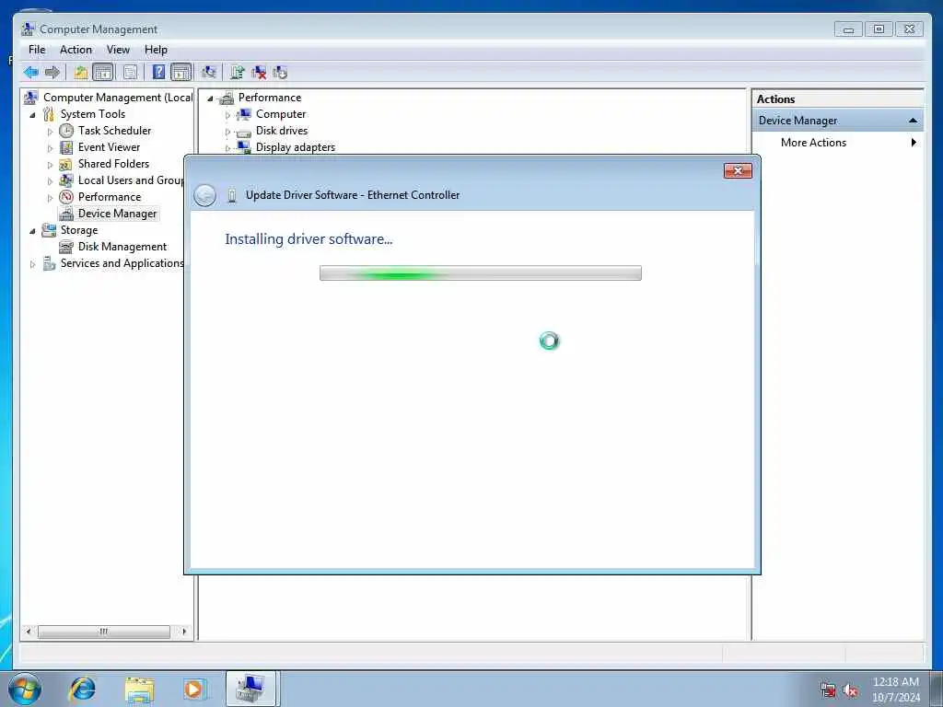Launch Internet Explorer from the taskbar

(x=82, y=689)
